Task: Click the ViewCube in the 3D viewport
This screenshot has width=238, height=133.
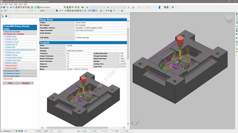Action: click(229, 19)
